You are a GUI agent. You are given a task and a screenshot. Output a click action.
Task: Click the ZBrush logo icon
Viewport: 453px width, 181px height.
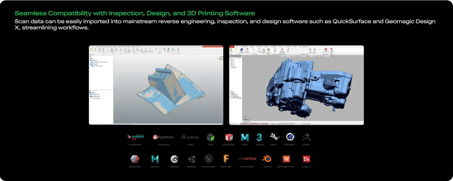coord(306,137)
